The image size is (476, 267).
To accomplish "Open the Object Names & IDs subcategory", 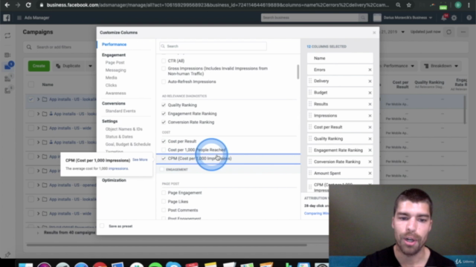I will [x=124, y=129].
